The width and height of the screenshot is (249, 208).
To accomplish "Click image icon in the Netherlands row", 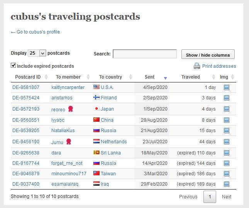I will pos(227,142).
